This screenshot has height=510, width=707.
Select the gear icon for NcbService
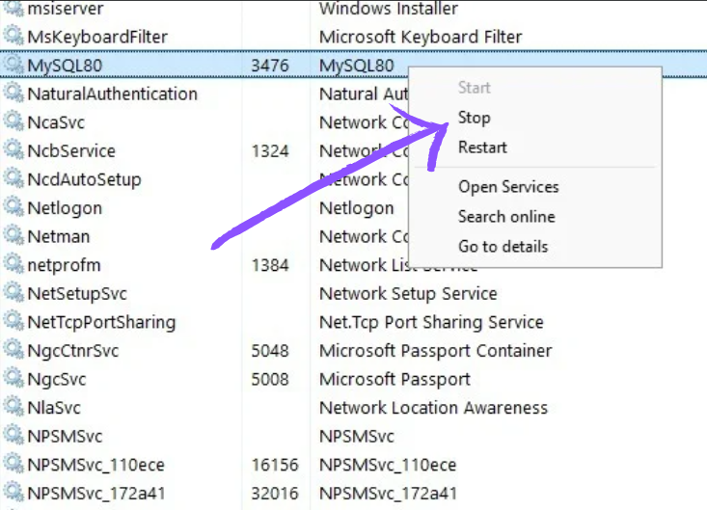click(13, 150)
